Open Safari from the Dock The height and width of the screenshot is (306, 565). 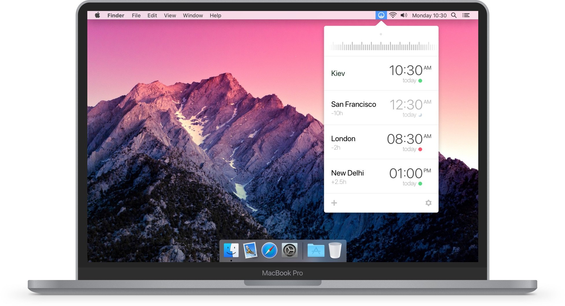click(x=269, y=250)
